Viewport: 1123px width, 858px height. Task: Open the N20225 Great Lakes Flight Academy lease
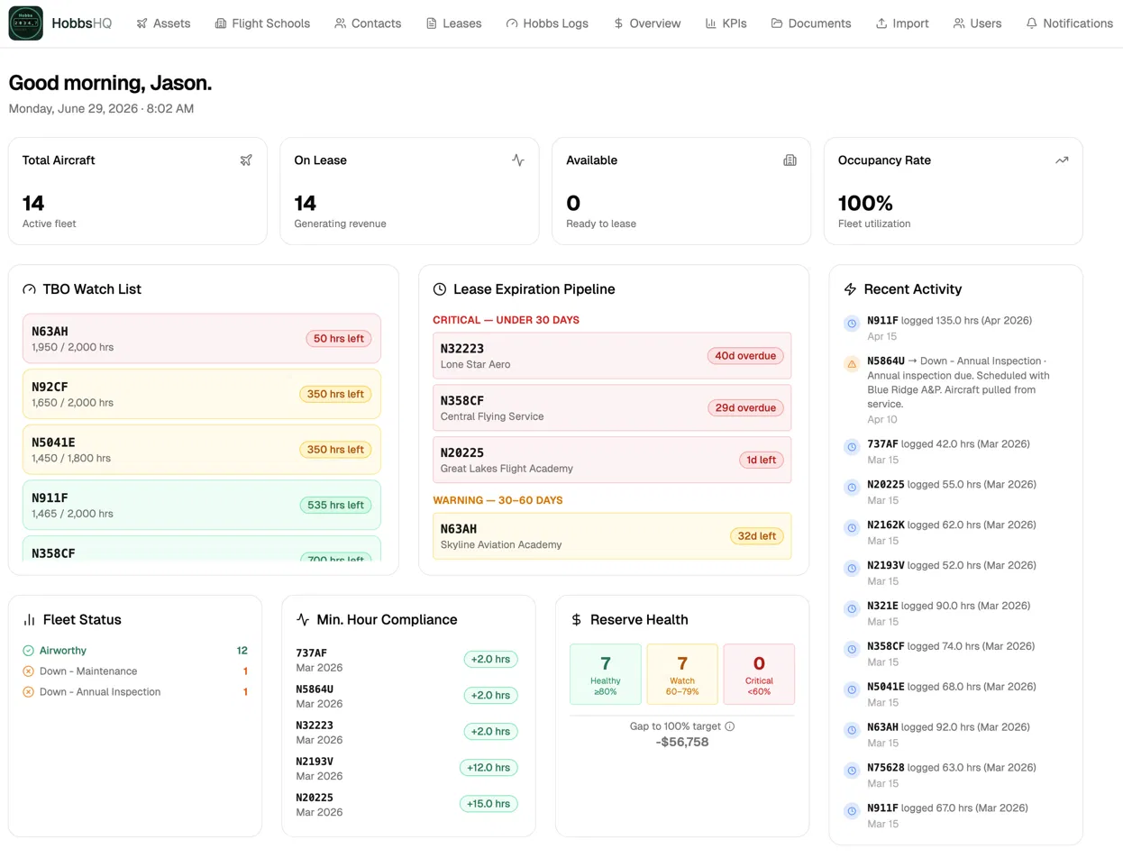click(x=612, y=460)
